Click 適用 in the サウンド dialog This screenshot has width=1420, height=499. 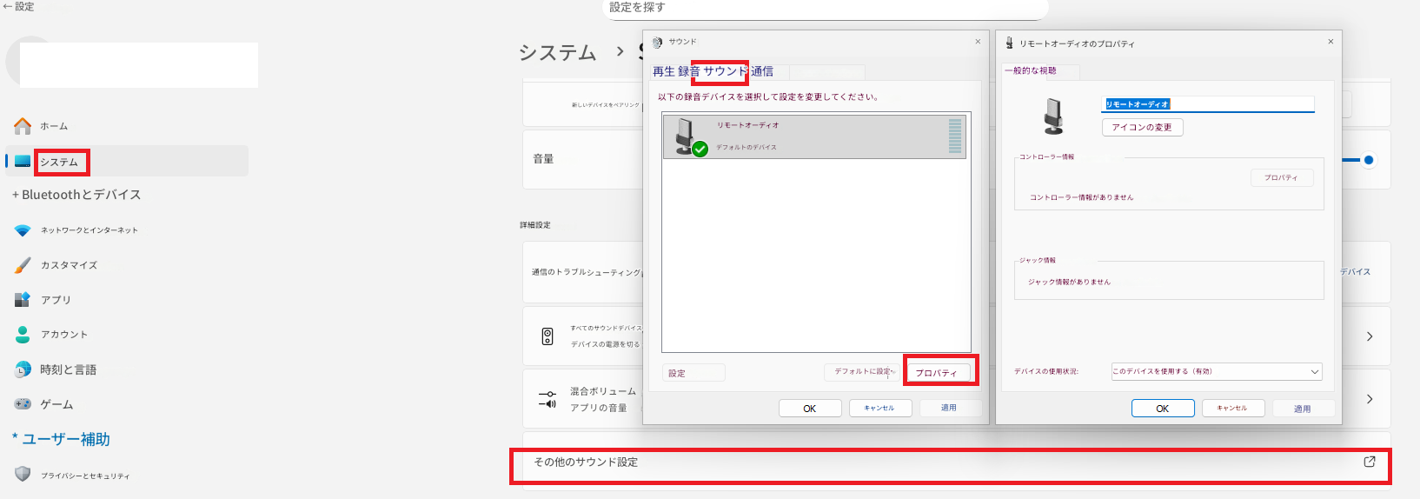(x=950, y=408)
